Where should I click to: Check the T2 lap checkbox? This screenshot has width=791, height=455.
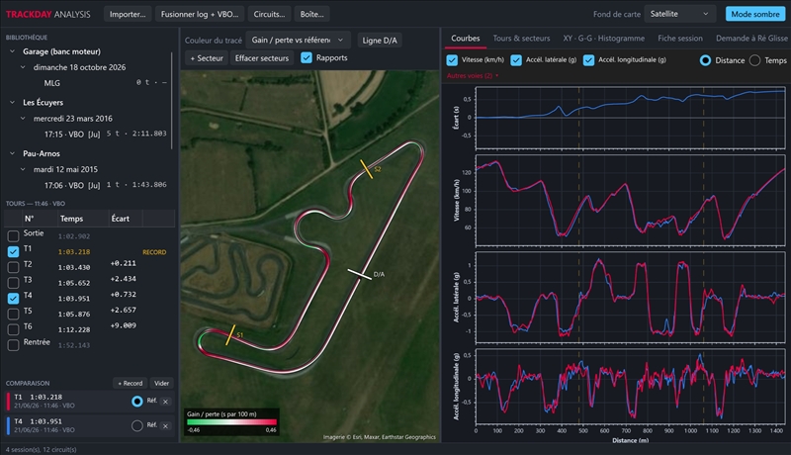(13, 267)
